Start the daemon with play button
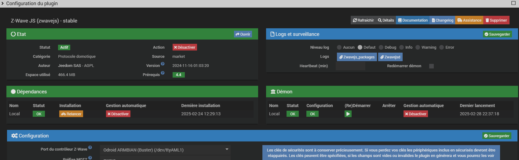Image resolution: width=519 pixels, height=160 pixels. pyautogui.click(x=348, y=114)
